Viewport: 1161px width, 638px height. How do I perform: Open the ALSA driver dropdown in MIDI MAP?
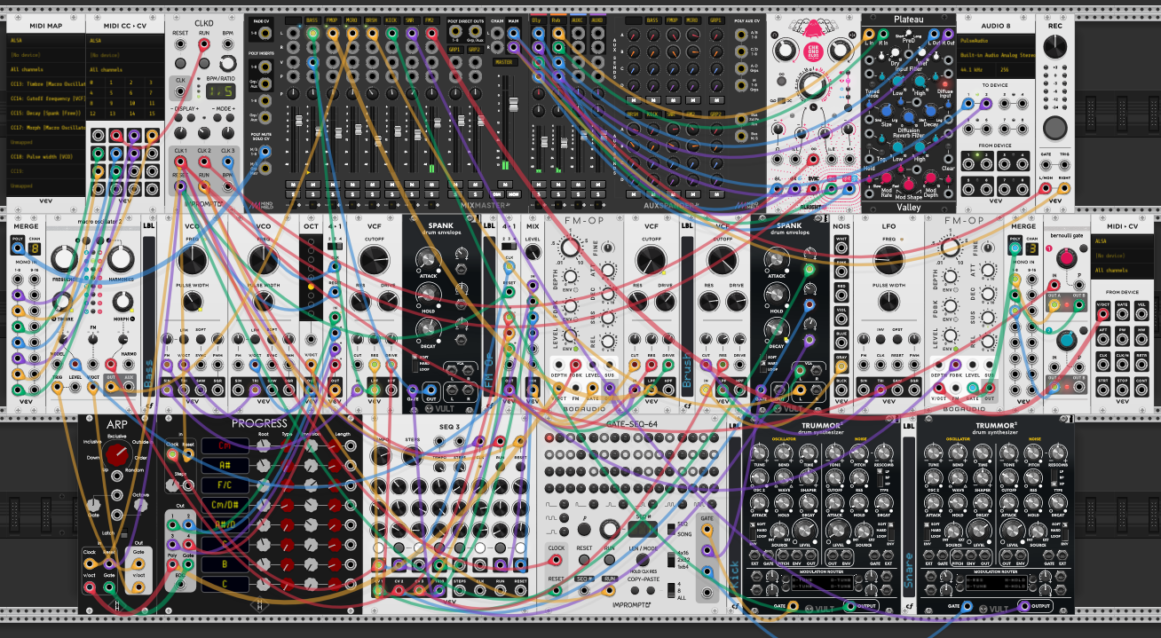coord(45,40)
